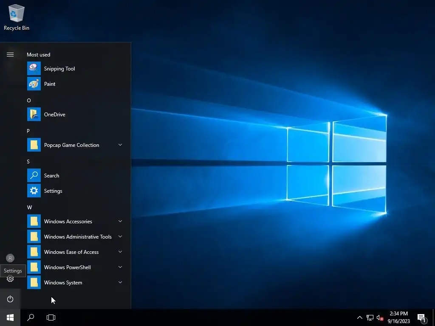Show hidden tray icons chevron
Screen dimensions: 435x326
[x=359, y=318]
